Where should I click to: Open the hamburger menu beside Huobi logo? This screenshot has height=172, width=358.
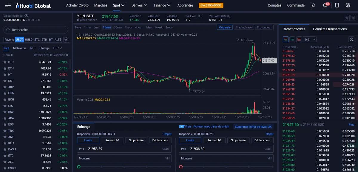coord(8,5)
